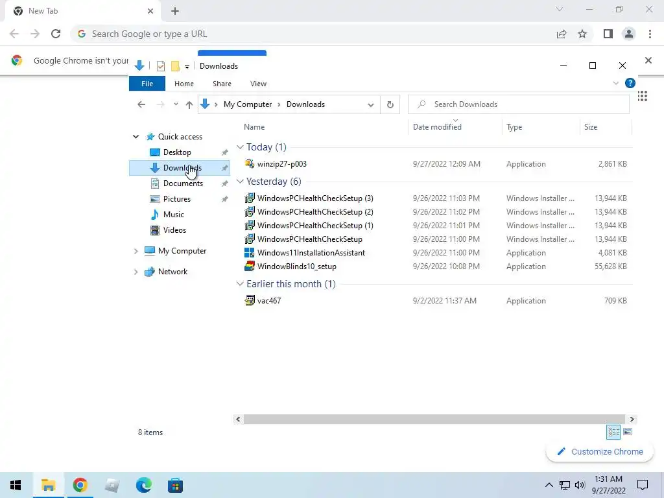Switch to Details view icon
The height and width of the screenshot is (498, 664).
pyautogui.click(x=613, y=432)
